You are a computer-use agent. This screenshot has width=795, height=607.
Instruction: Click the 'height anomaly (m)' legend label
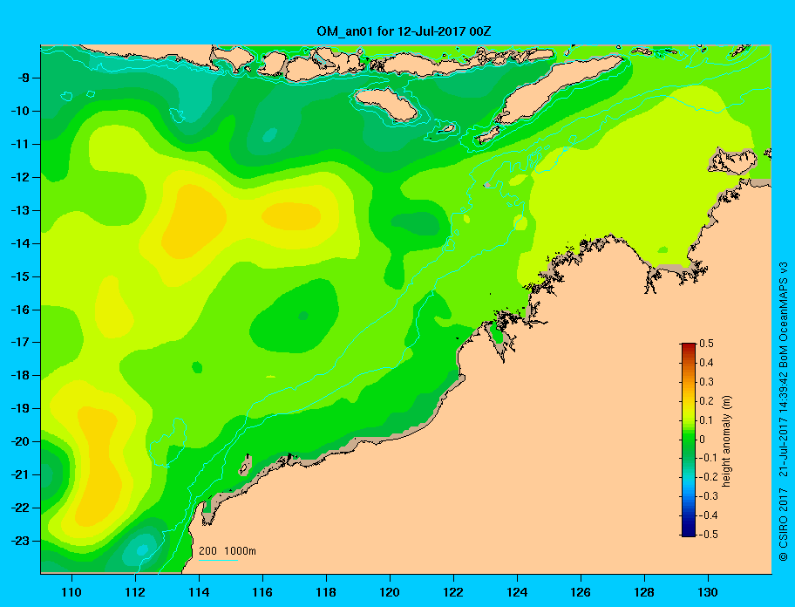(x=726, y=441)
